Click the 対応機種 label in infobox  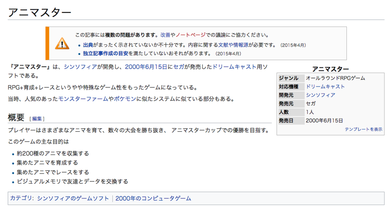click(289, 87)
